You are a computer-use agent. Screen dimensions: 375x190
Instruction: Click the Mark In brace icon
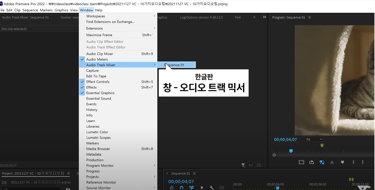(353, 162)
